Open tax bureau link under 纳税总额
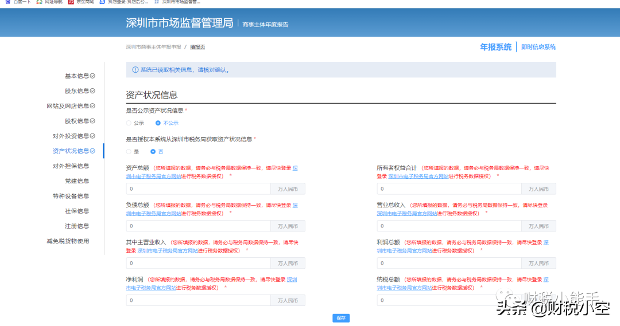The image size is (620, 326). (404, 288)
